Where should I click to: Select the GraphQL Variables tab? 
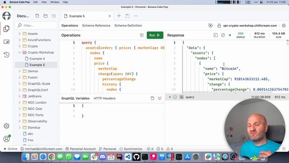75,98
